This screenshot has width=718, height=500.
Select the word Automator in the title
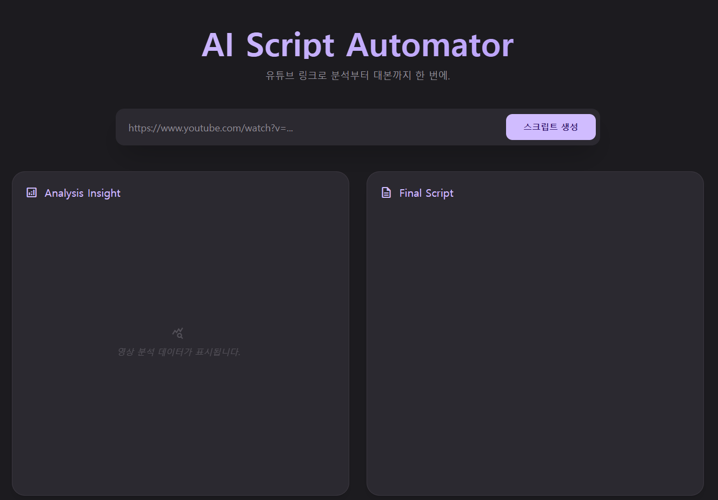429,45
